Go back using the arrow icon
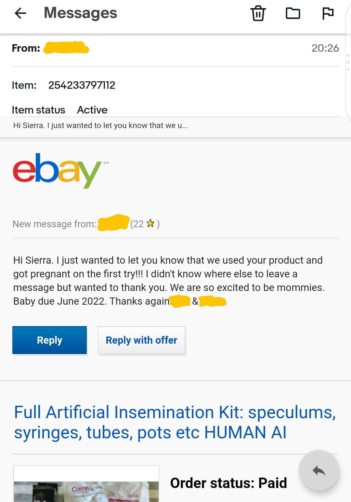351x502 pixels. (x=20, y=13)
